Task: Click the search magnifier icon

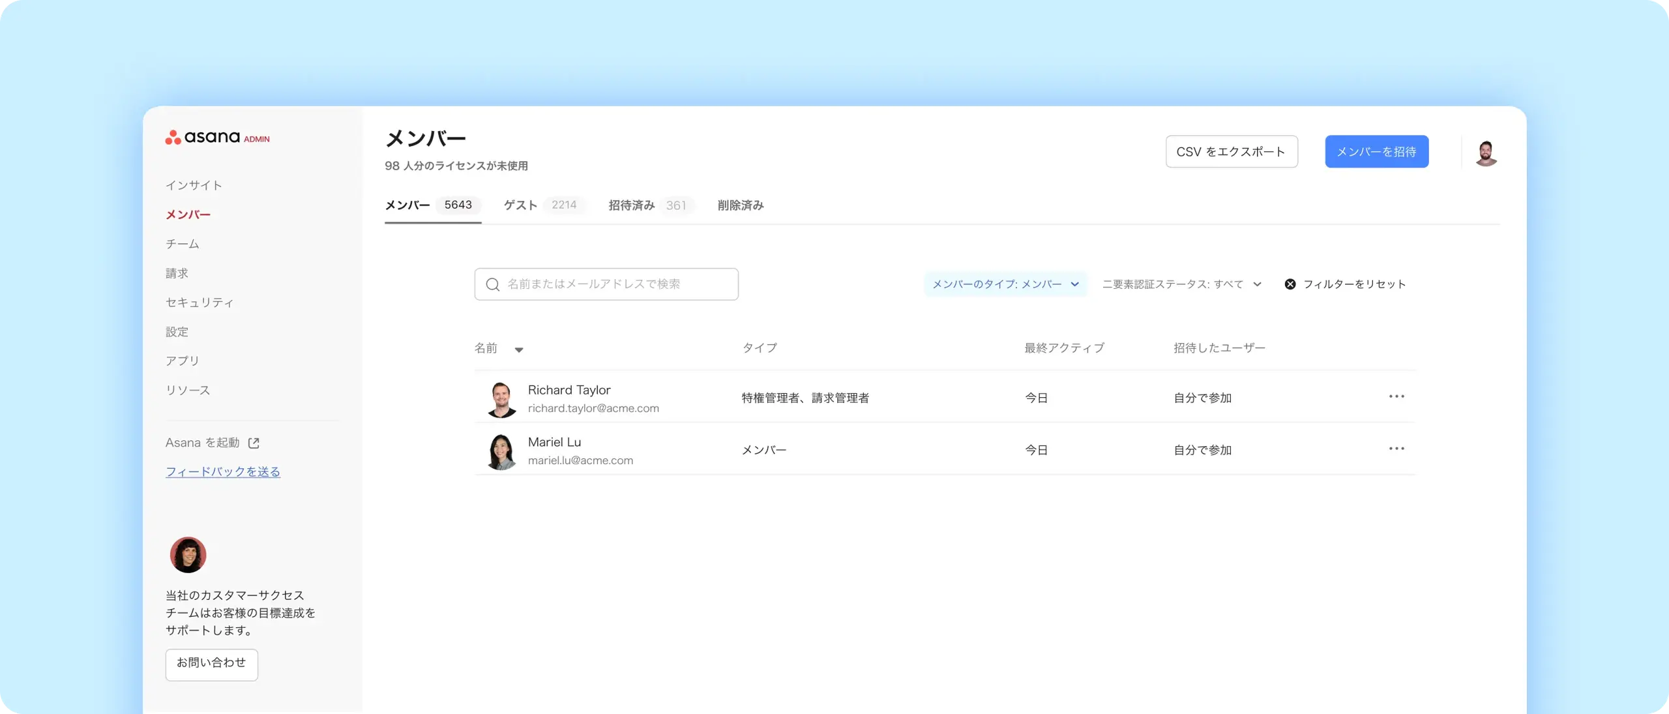Action: click(x=493, y=284)
